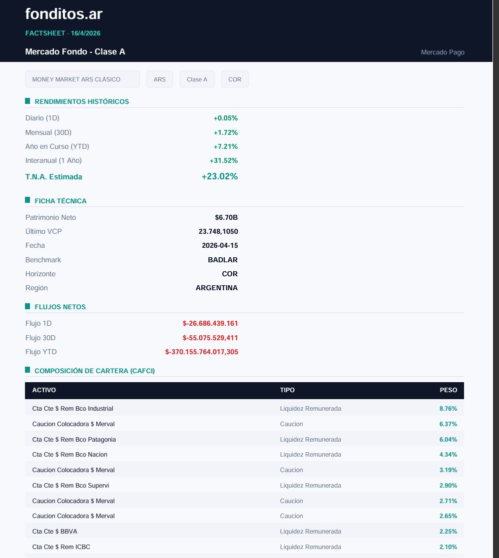Click the Diario (1D) return value +0.05%

pyautogui.click(x=226, y=118)
